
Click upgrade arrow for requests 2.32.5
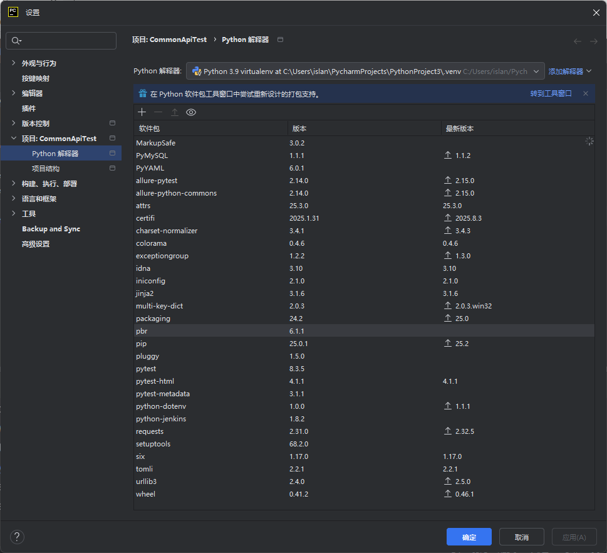(x=448, y=431)
